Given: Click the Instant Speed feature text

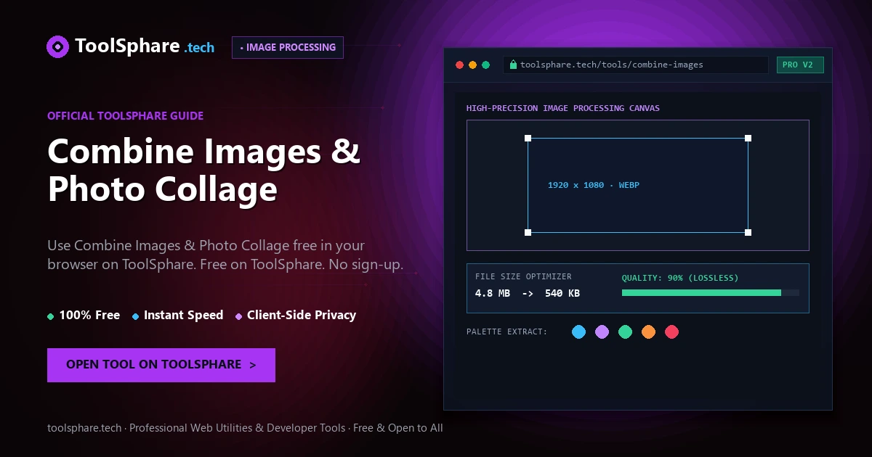Looking at the screenshot, I should (x=183, y=315).
